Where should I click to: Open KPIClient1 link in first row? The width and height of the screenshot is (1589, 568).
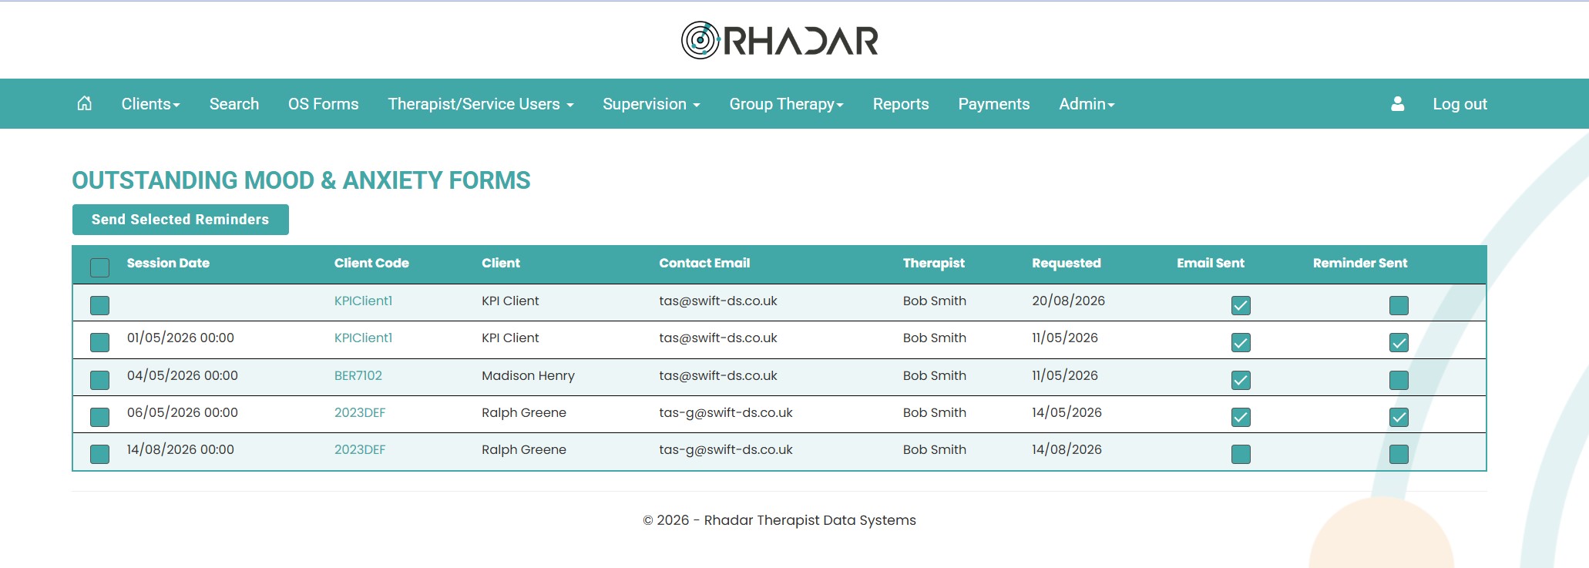coord(363,301)
